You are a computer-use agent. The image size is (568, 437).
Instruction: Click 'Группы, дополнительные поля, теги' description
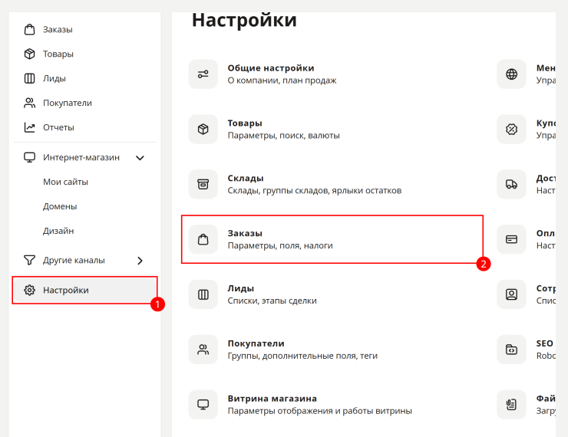[x=302, y=356]
